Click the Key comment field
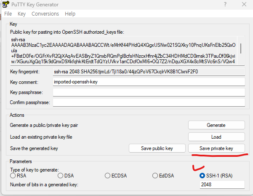 149,82
